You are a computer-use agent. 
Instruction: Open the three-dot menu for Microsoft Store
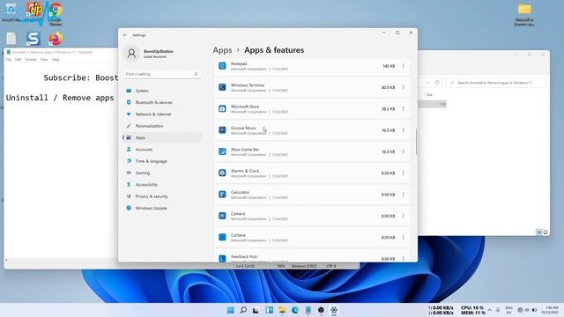(x=404, y=109)
